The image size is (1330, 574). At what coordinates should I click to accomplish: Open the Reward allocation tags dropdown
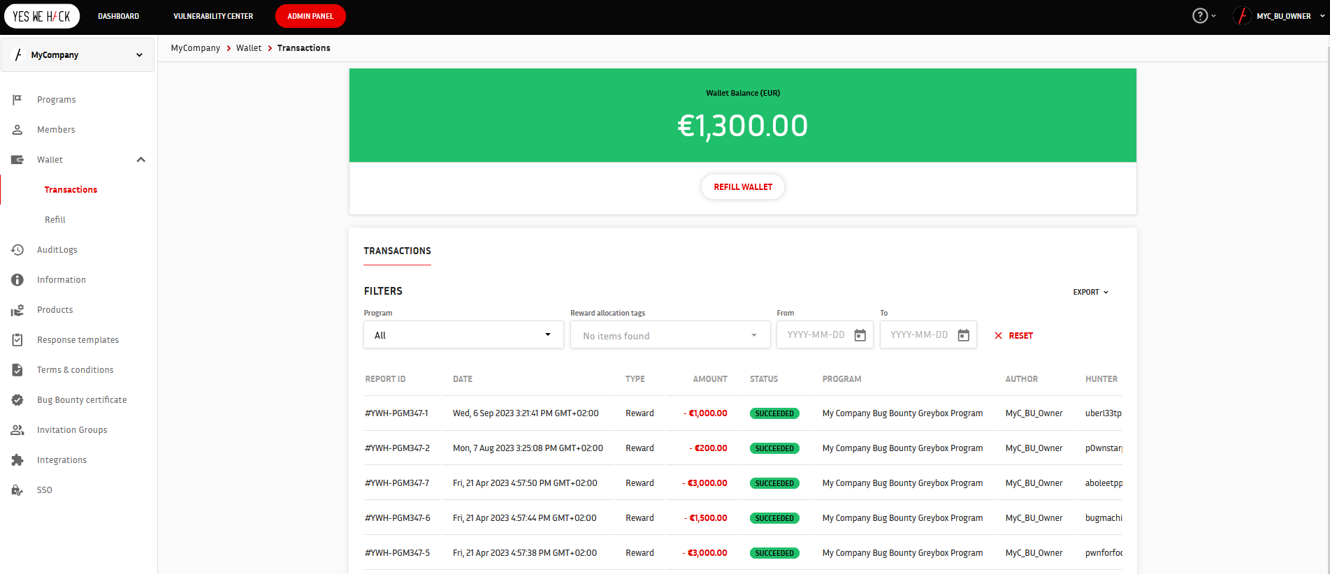(x=670, y=335)
